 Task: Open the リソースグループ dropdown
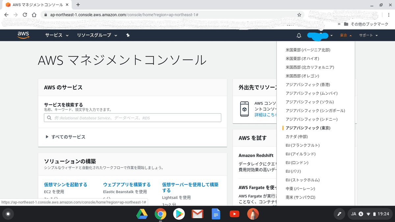tap(97, 35)
